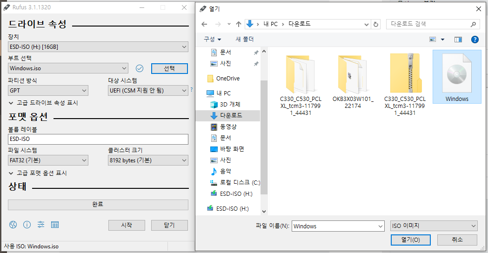
Task: Click the 취소 button
Action: (x=457, y=240)
